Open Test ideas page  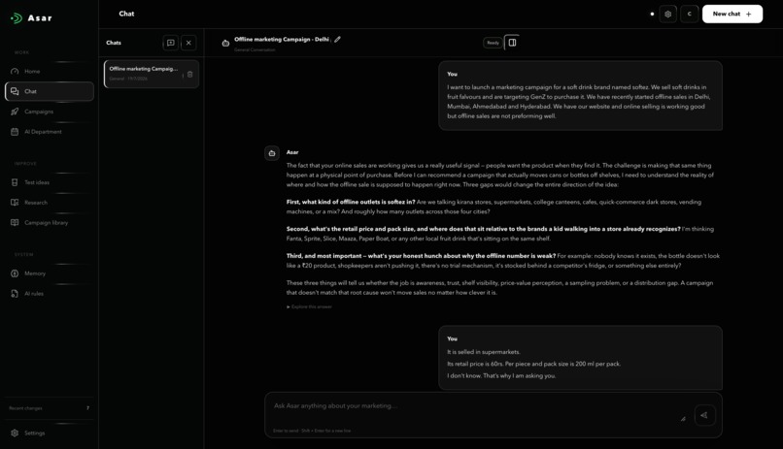pos(49,182)
